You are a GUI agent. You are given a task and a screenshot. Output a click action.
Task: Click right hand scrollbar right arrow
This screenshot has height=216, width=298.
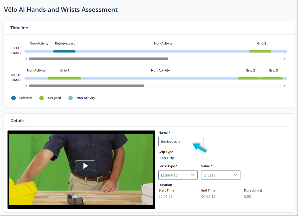(x=284, y=86)
